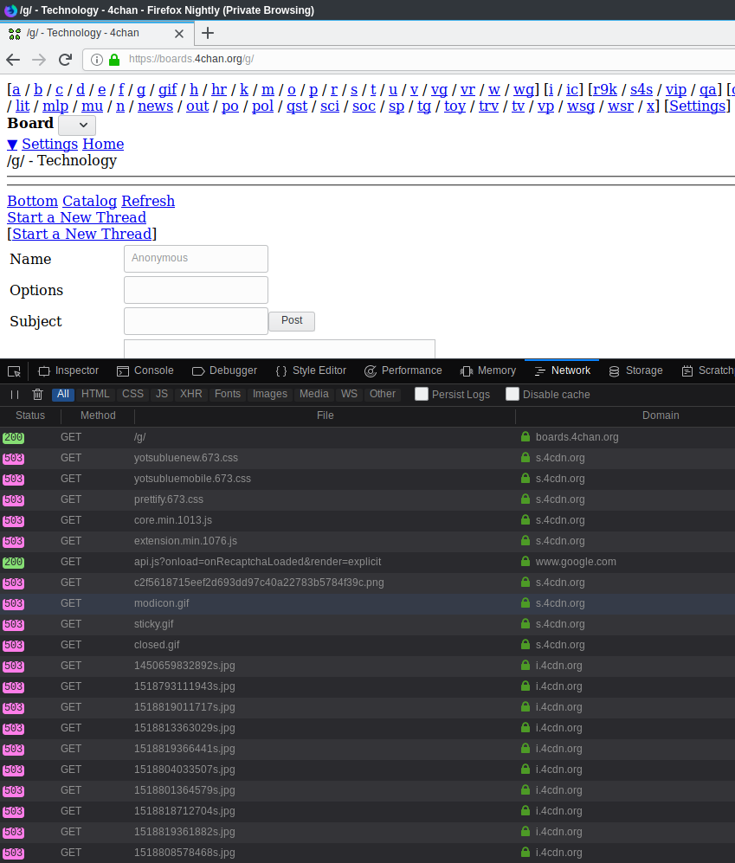This screenshot has width=735, height=863.
Task: Enable the Disable cache checkbox
Action: point(512,394)
